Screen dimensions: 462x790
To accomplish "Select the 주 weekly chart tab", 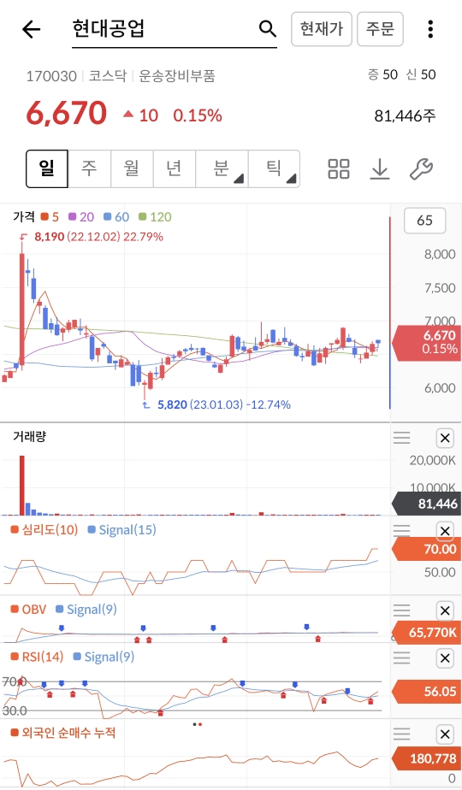I will 89,168.
